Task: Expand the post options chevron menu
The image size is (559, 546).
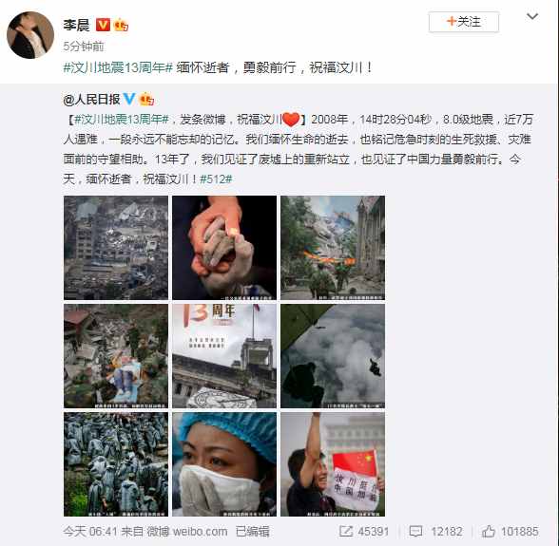Action: click(532, 16)
